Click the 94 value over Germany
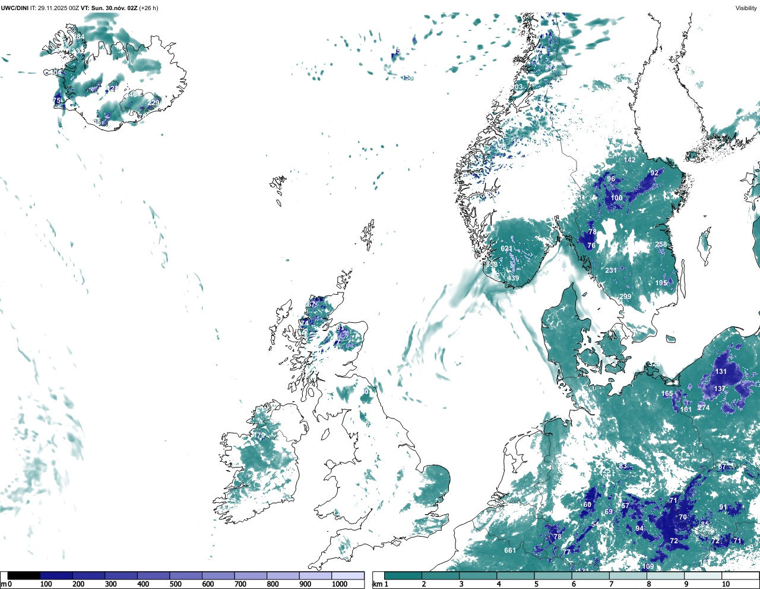The image size is (760, 589). pyautogui.click(x=639, y=528)
